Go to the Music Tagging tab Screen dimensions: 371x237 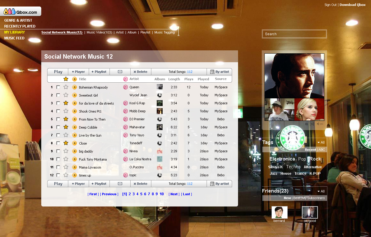coord(164,32)
